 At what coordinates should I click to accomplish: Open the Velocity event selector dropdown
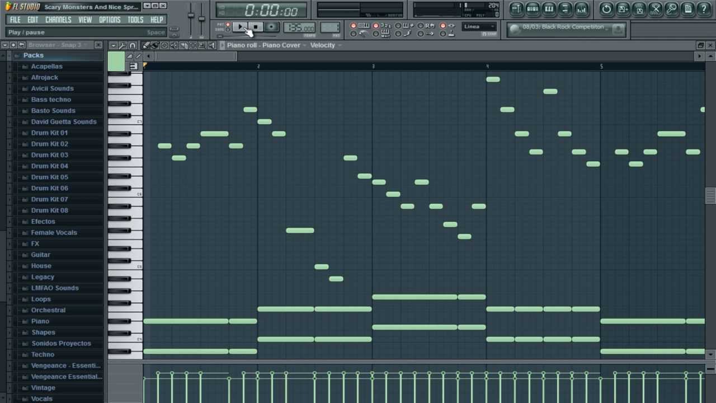[x=326, y=45]
